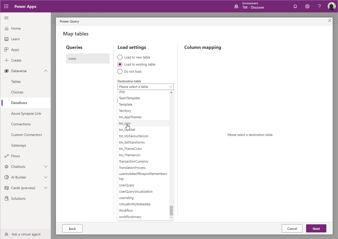This screenshot has width=338, height=239.
Task: Select Do not load option
Action: [120, 71]
